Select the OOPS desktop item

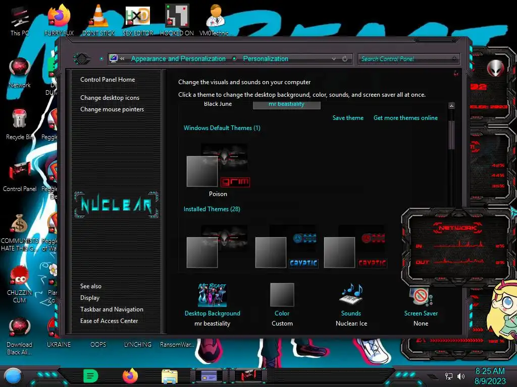pos(98,345)
